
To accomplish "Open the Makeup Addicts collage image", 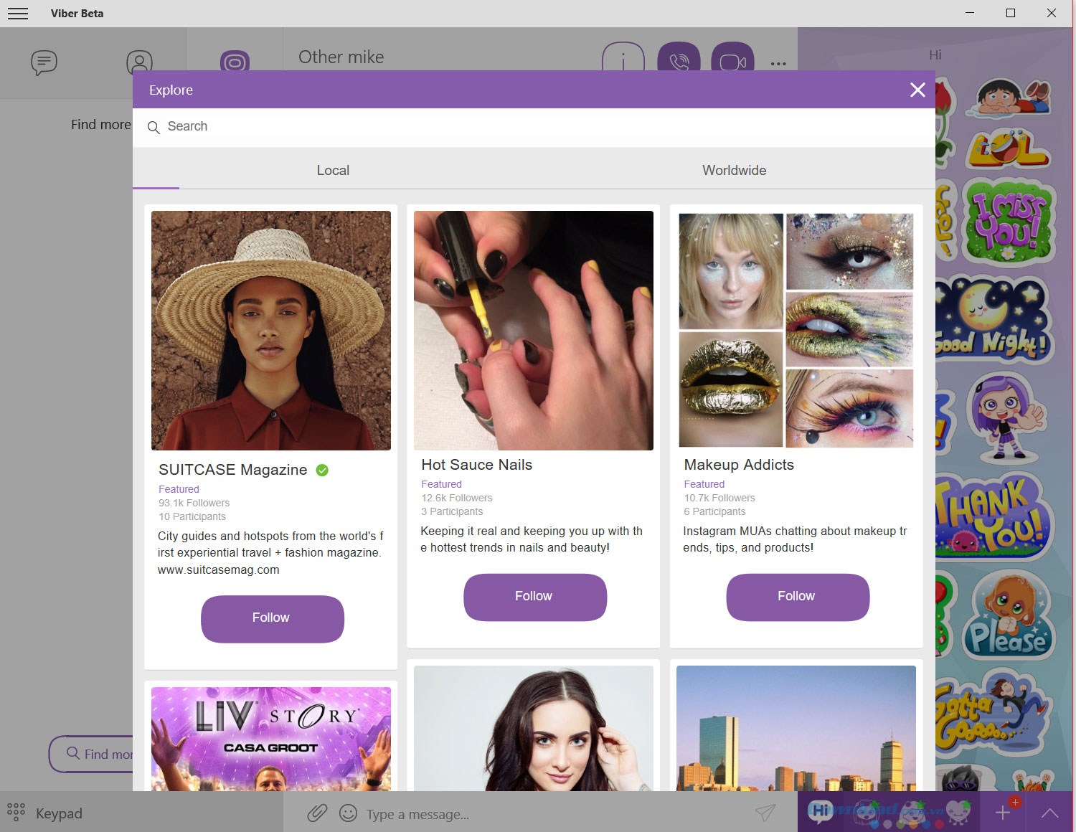I will click(796, 331).
